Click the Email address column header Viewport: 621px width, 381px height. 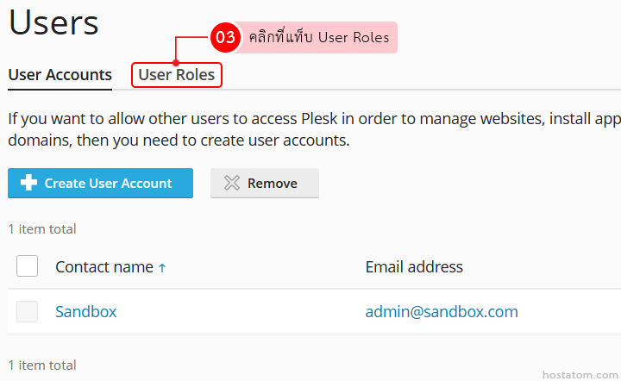point(414,267)
